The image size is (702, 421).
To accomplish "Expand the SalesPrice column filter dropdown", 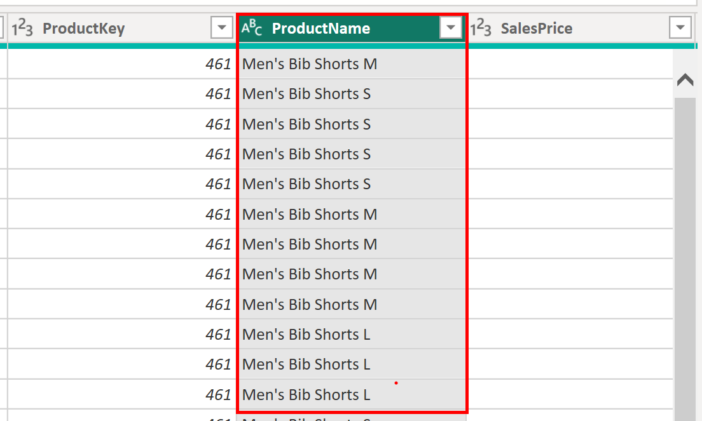I will pos(680,28).
